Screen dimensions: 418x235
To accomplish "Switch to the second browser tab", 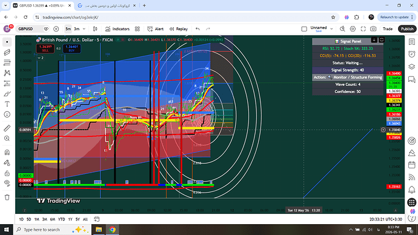I will 107,5.
